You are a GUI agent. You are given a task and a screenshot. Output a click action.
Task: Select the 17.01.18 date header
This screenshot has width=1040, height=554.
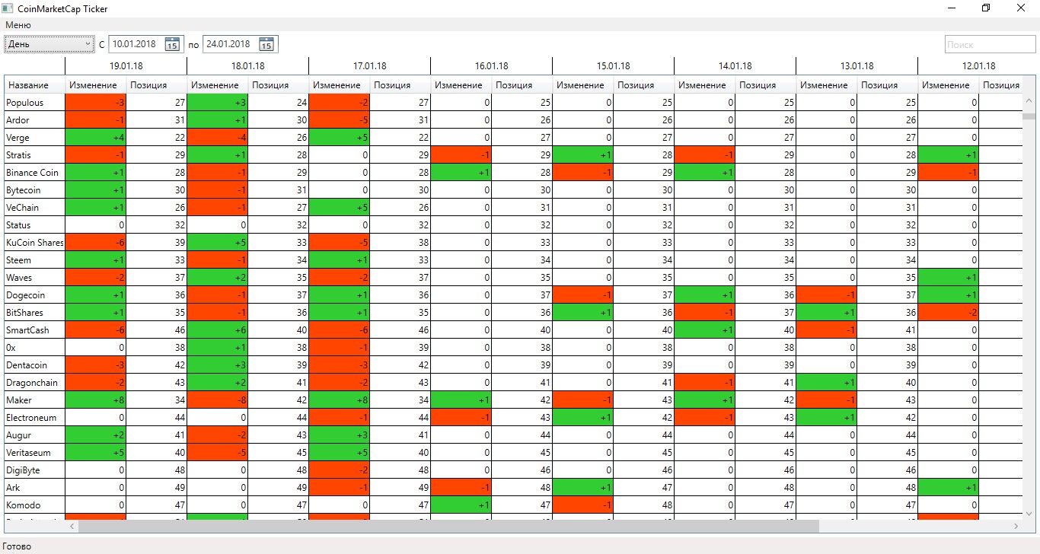369,66
